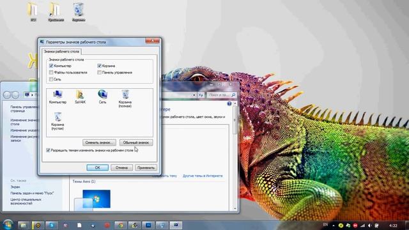This screenshot has height=230, width=409.
Task: Click the search magnifier in Personalization window
Action: (x=233, y=95)
